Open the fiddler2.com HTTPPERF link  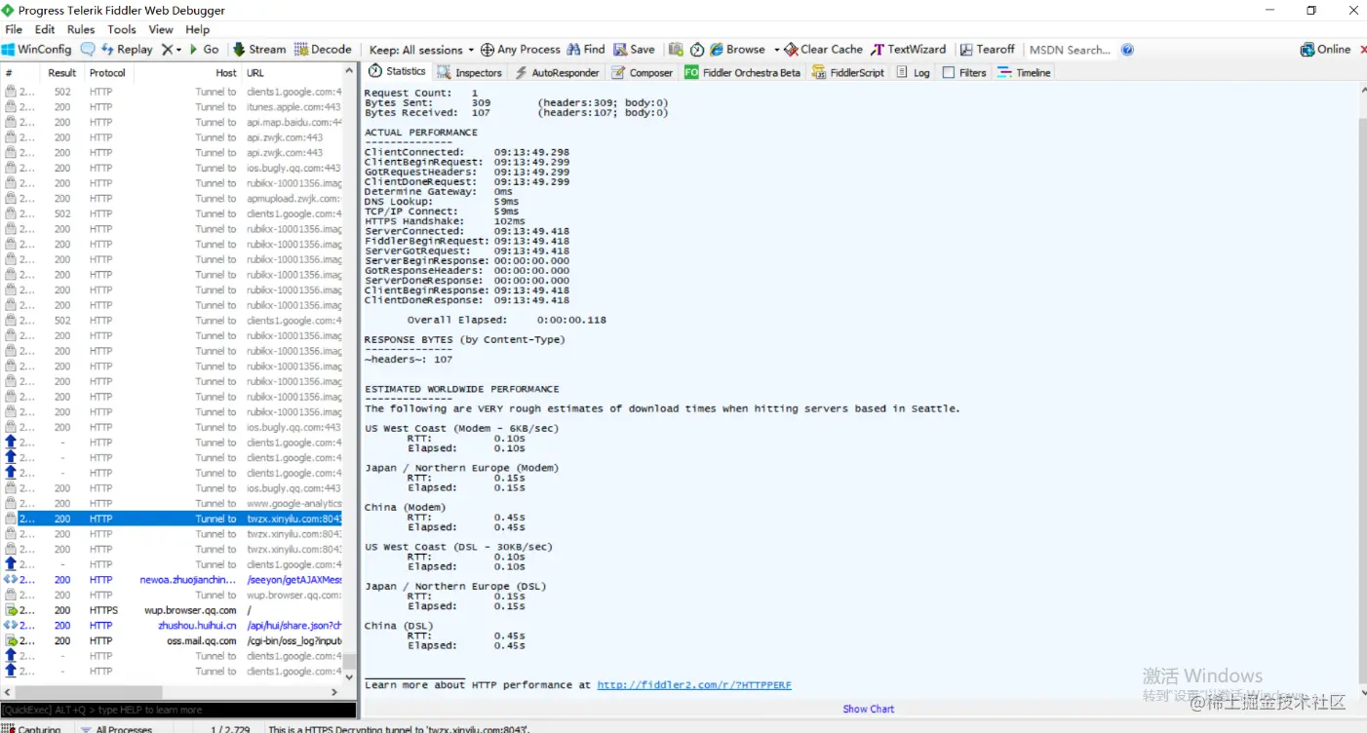[694, 685]
